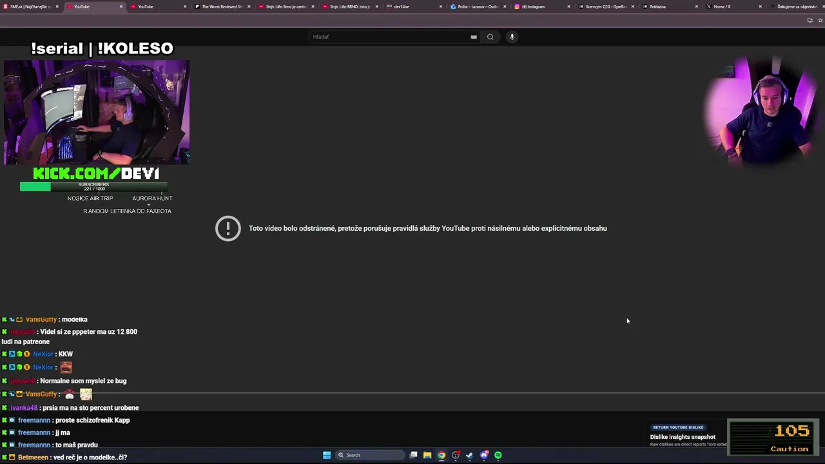The height and width of the screenshot is (464, 825).
Task: Open File Explorer from the taskbar
Action: (x=427, y=455)
